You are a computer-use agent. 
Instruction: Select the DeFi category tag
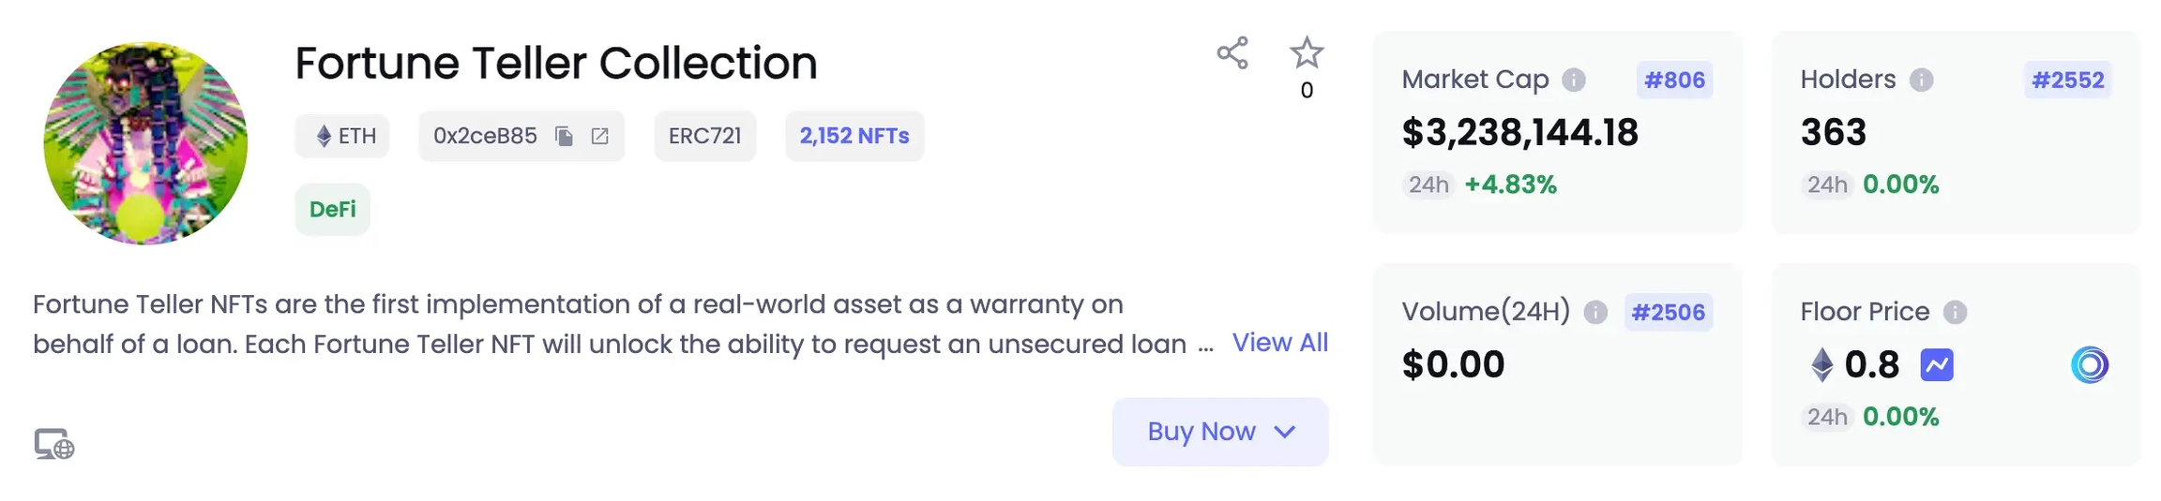coord(332,210)
